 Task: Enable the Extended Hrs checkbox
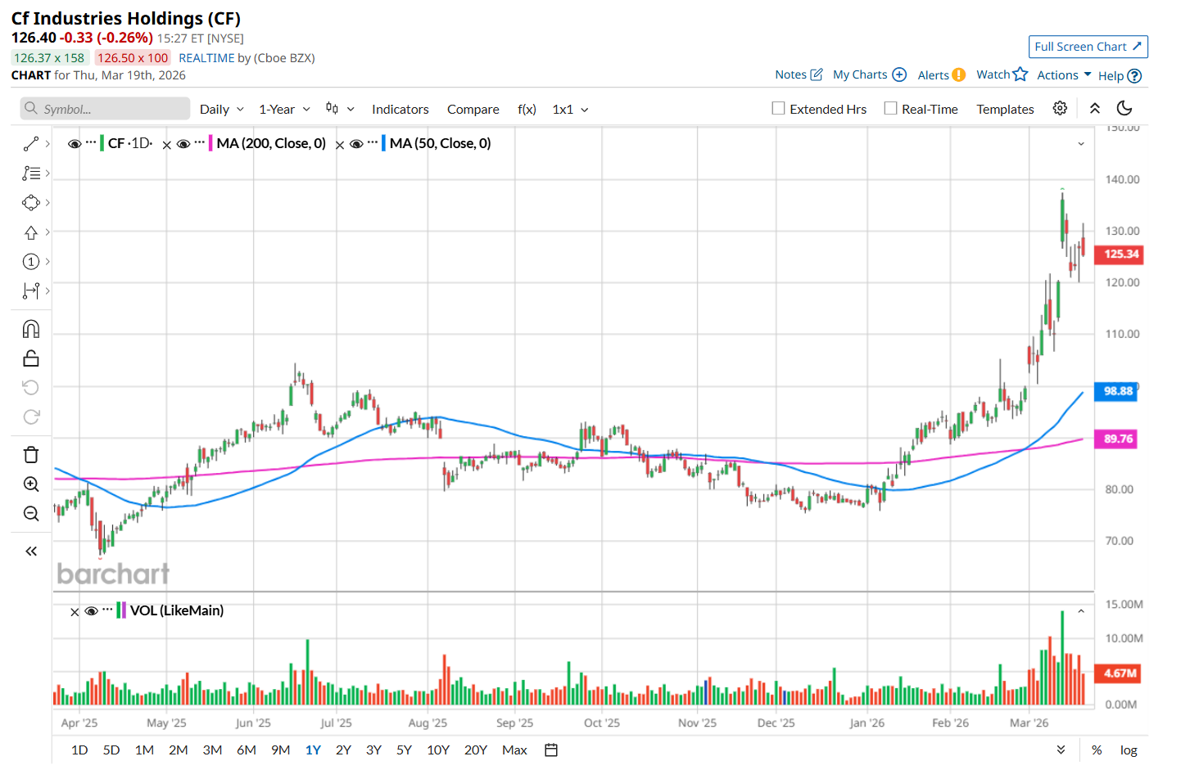tap(779, 108)
